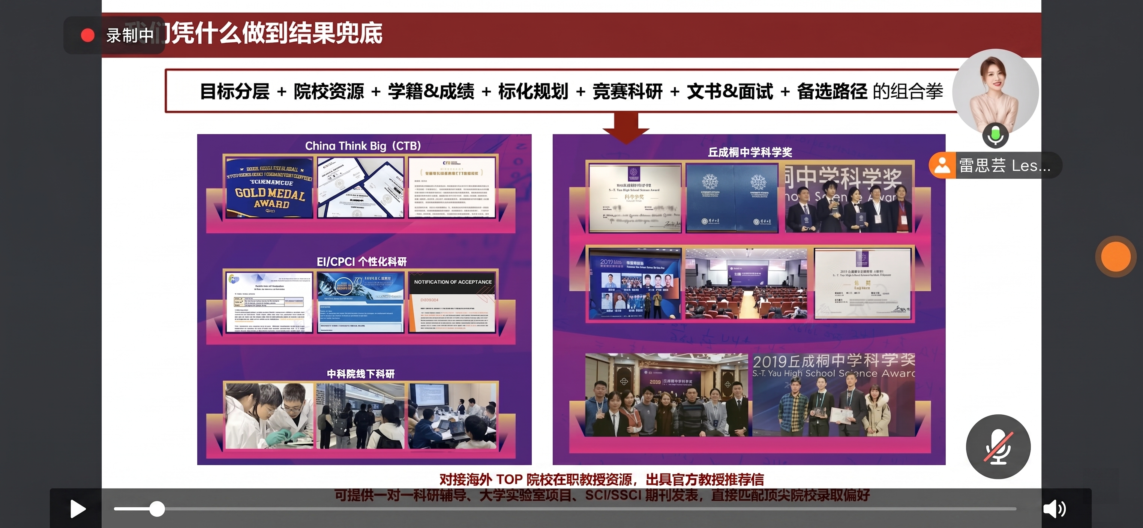
Task: Click the speaker volume icon
Action: tap(1054, 509)
